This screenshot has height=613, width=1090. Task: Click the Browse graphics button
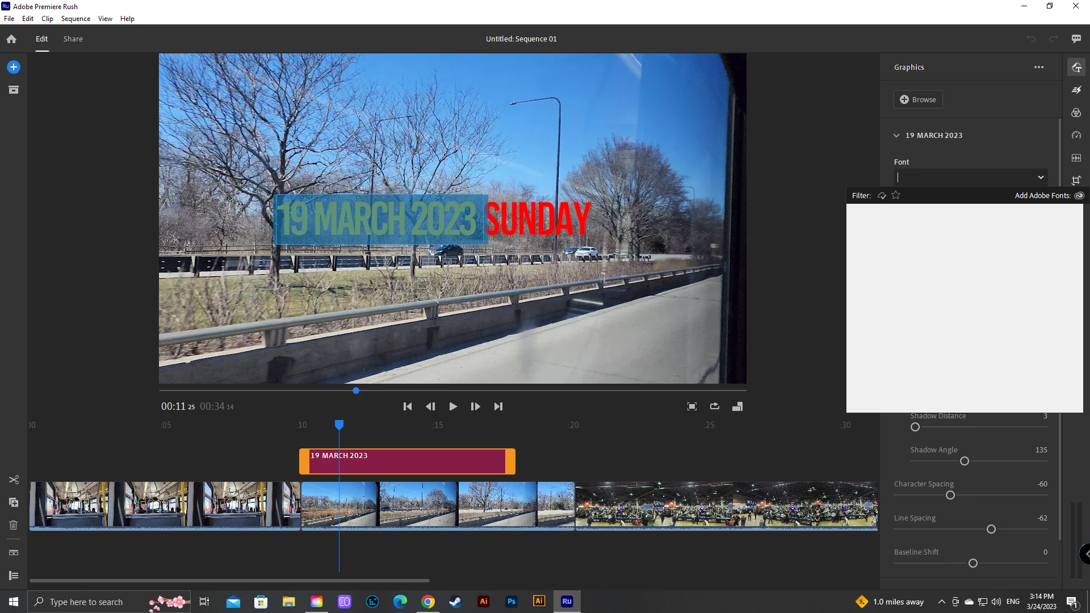tap(918, 99)
